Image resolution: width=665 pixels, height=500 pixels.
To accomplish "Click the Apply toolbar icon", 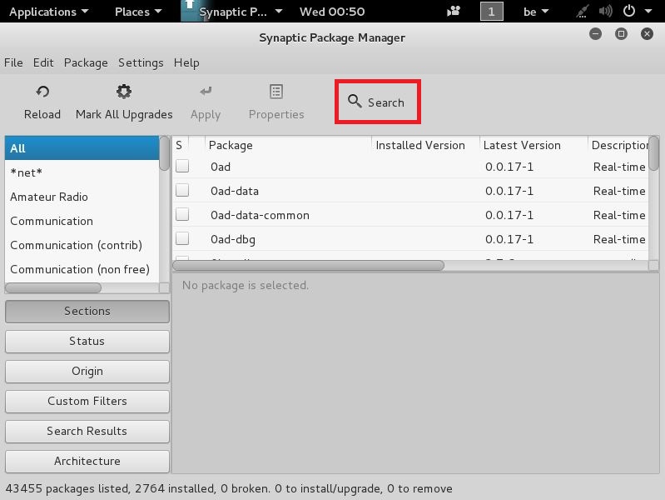I will (206, 91).
